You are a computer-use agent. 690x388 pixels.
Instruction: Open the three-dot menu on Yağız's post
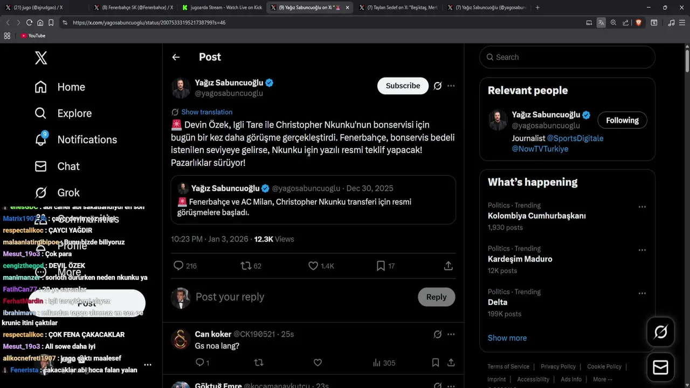(x=451, y=86)
